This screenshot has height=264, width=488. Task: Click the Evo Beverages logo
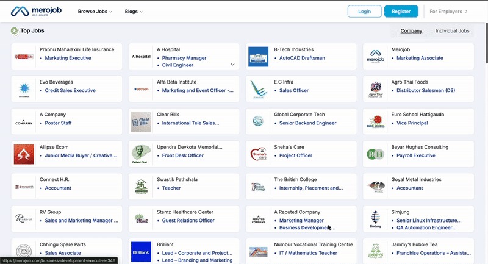24,90
